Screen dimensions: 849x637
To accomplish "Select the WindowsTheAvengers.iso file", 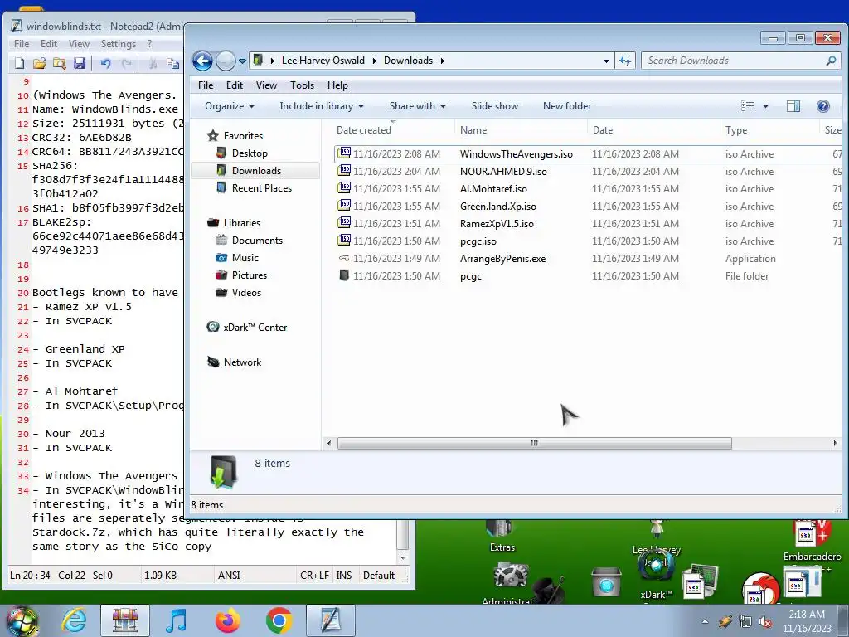I will pos(516,153).
